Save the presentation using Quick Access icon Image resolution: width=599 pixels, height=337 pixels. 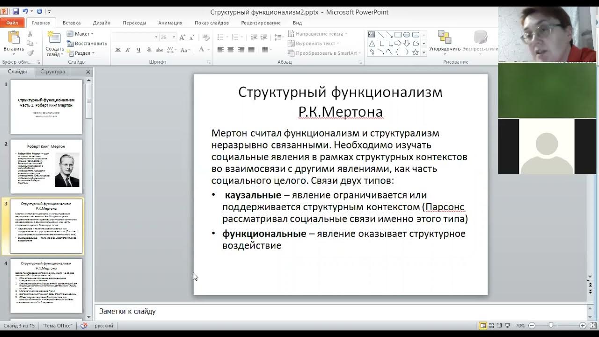click(x=15, y=12)
